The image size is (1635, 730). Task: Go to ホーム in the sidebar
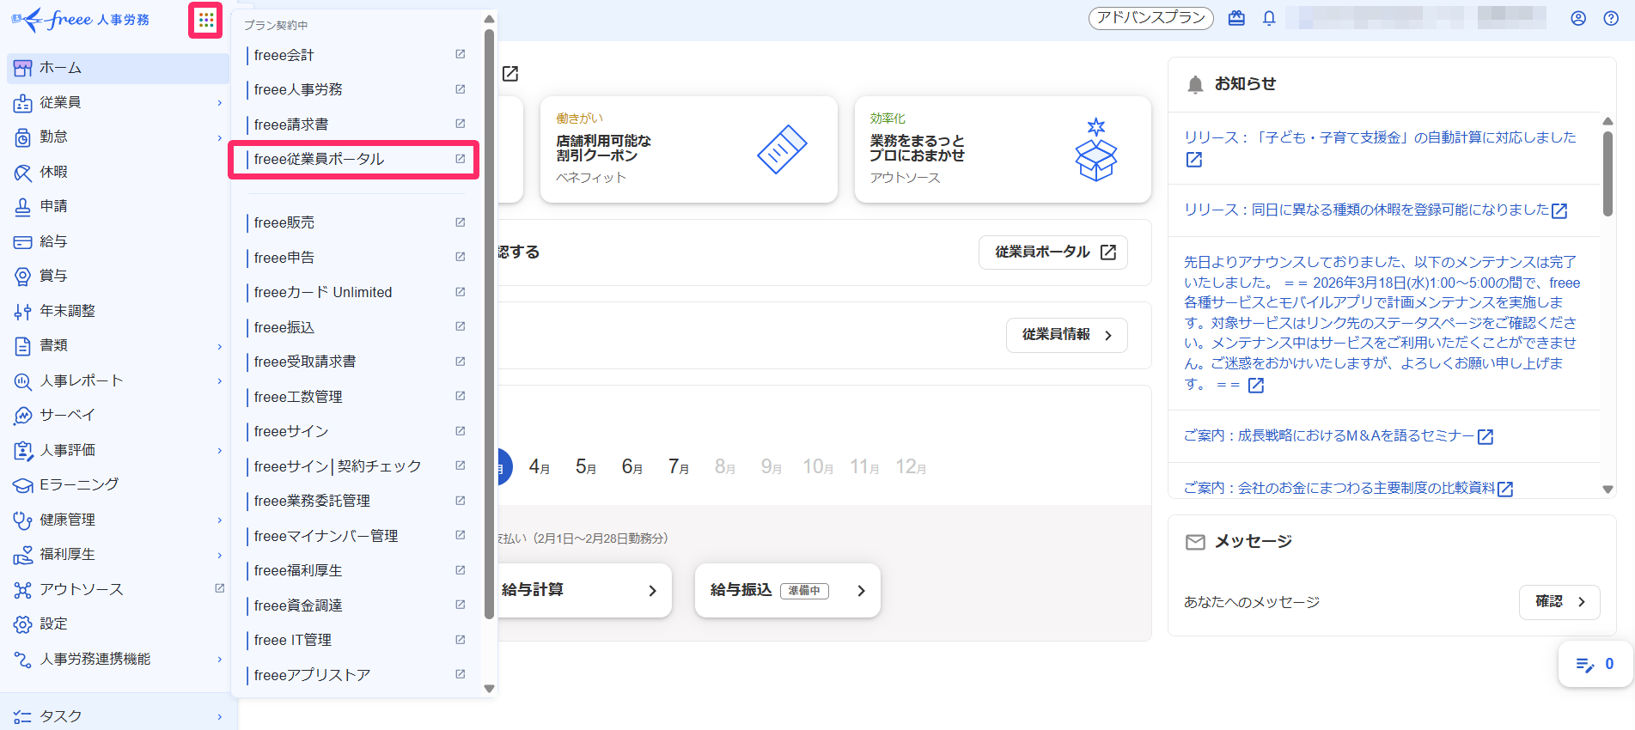[x=118, y=68]
